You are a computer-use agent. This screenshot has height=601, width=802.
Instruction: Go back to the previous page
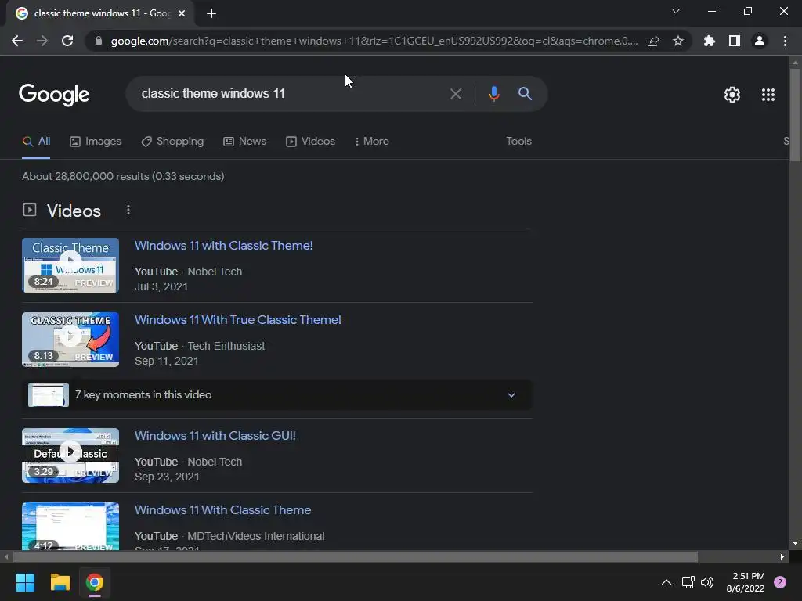click(x=17, y=41)
